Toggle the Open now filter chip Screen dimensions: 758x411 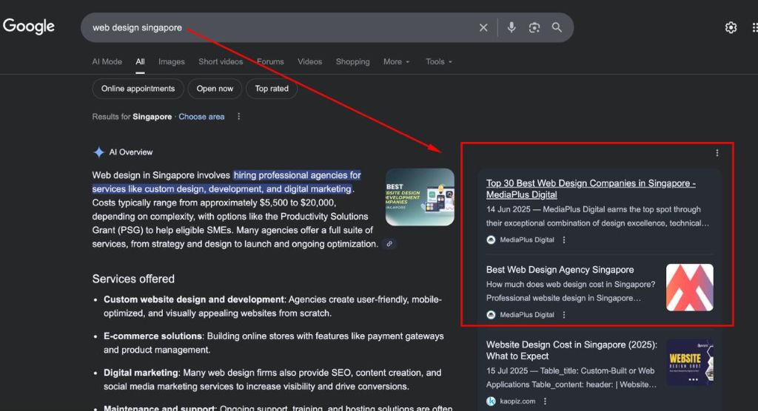pyautogui.click(x=215, y=89)
